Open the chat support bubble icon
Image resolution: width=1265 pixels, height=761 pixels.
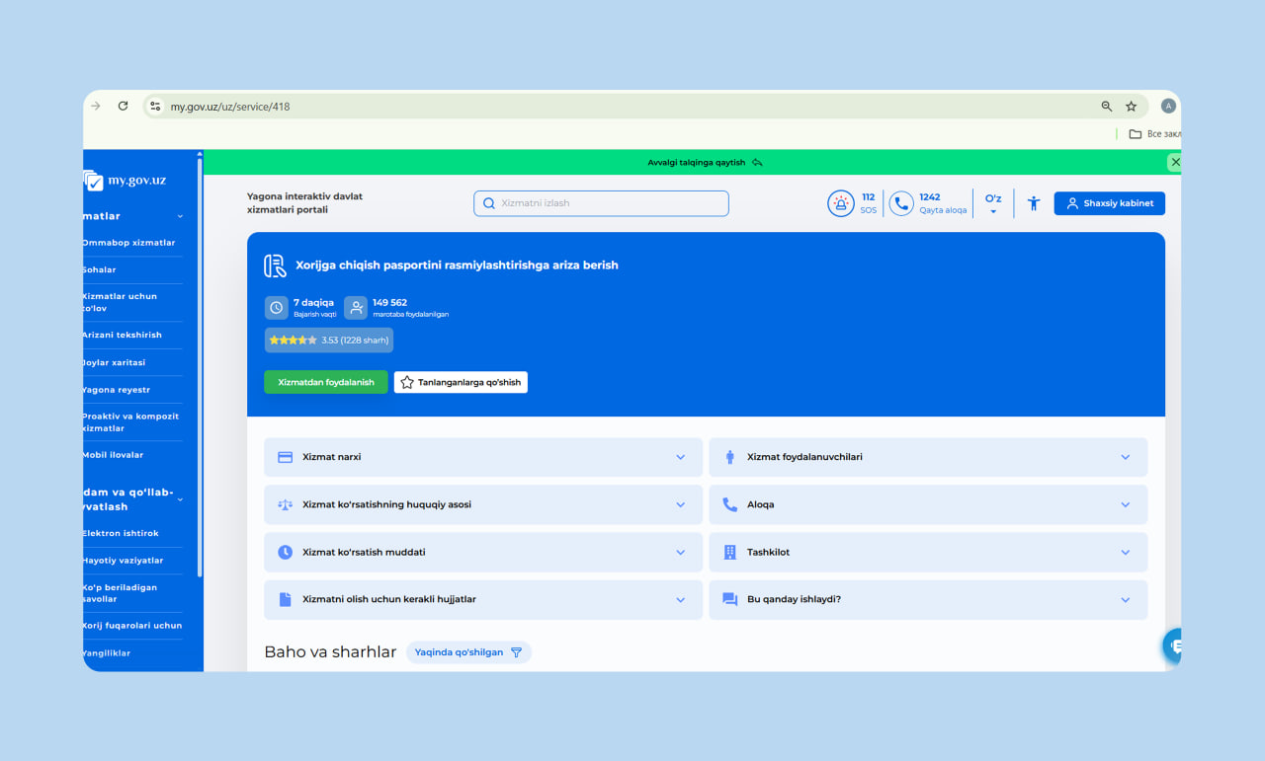pos(1174,646)
